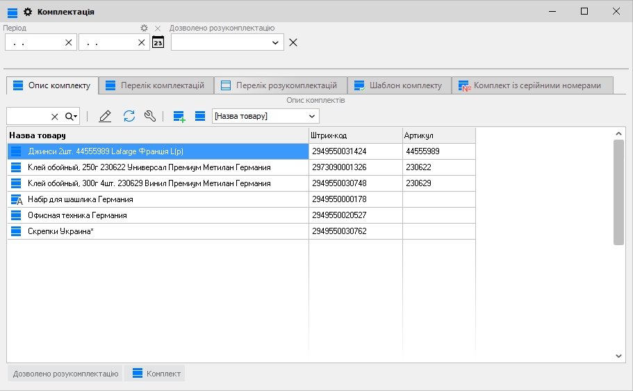
Task: Go to Комплект із серійними номерами tab
Action: click(532, 85)
